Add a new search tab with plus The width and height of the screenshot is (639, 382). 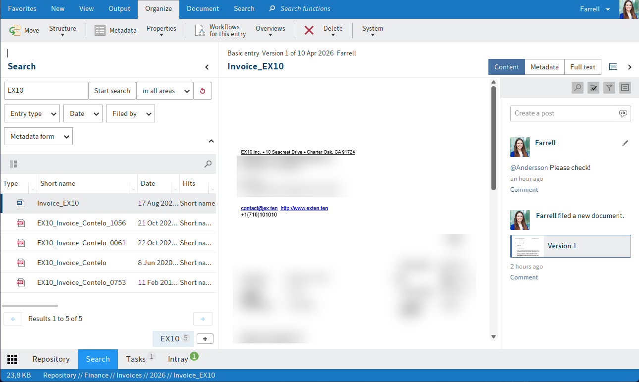(x=205, y=339)
